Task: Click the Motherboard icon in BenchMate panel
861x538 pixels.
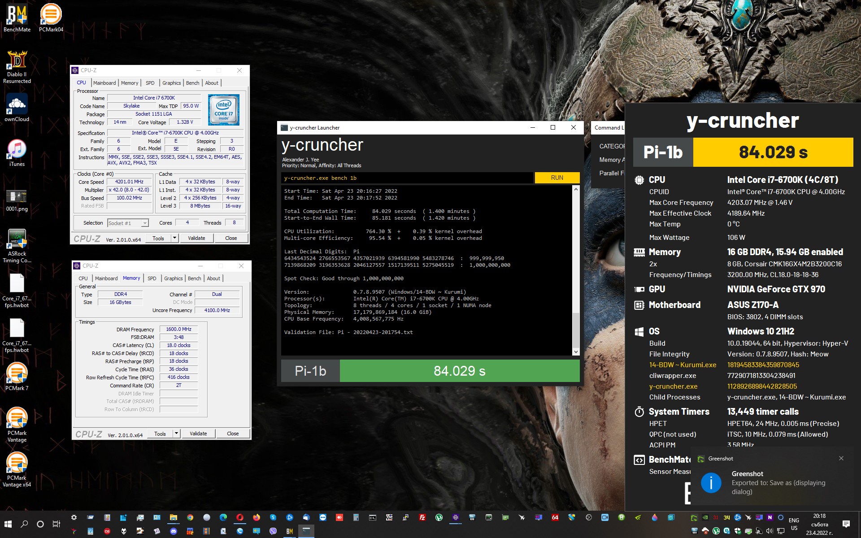Action: pos(639,305)
